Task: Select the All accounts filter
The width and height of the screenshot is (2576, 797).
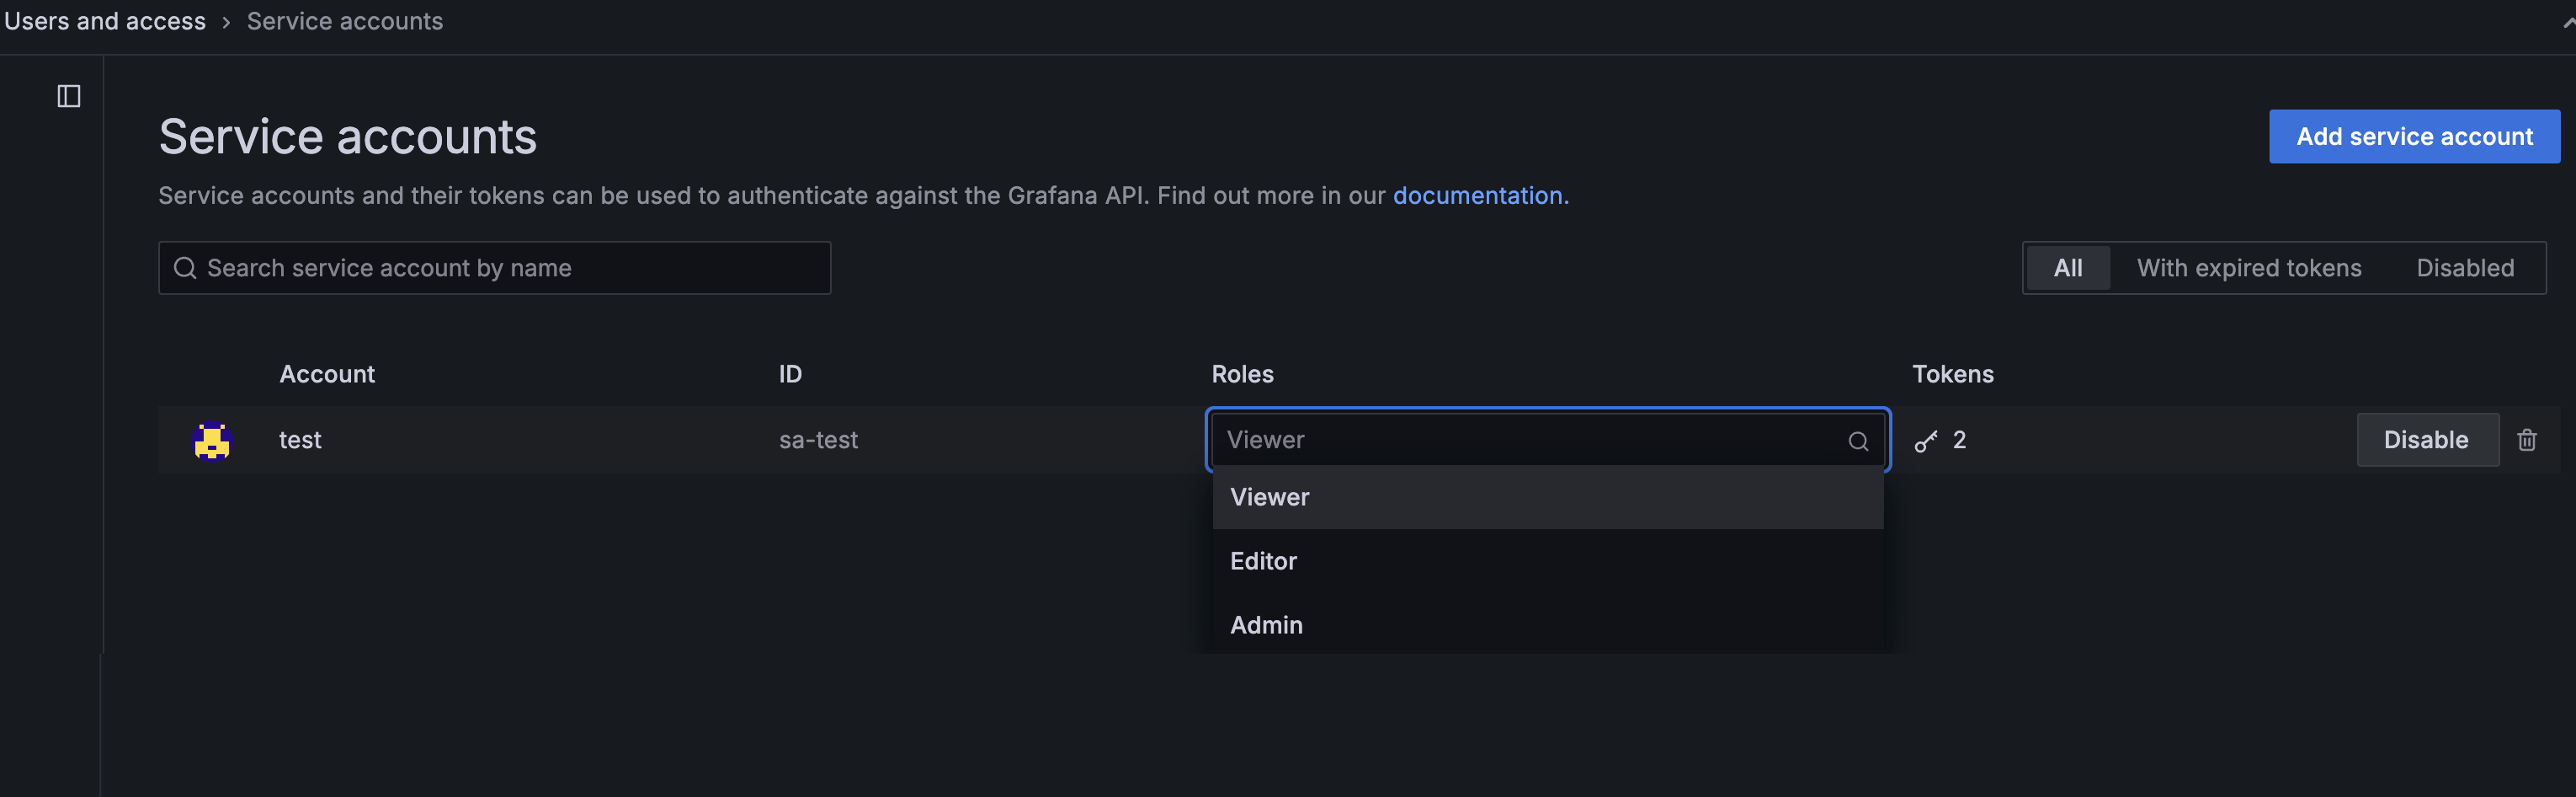Action: [2068, 267]
